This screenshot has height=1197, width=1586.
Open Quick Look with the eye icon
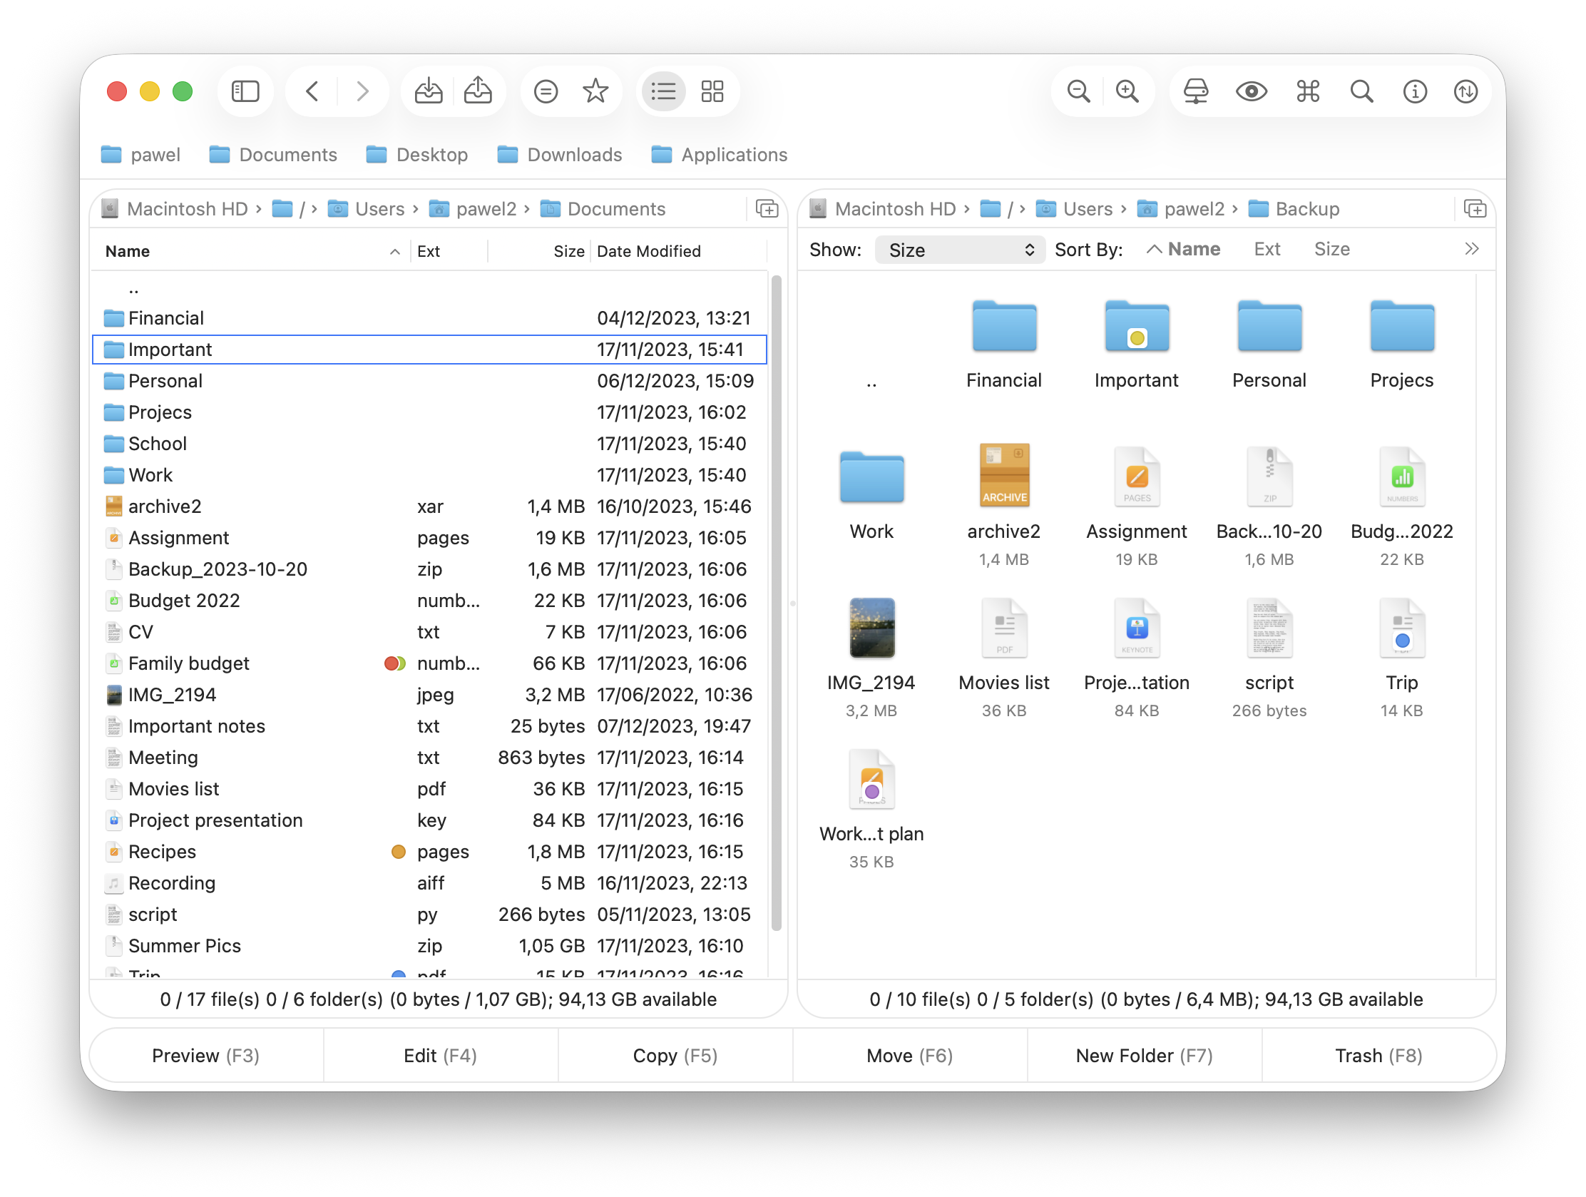(1251, 91)
